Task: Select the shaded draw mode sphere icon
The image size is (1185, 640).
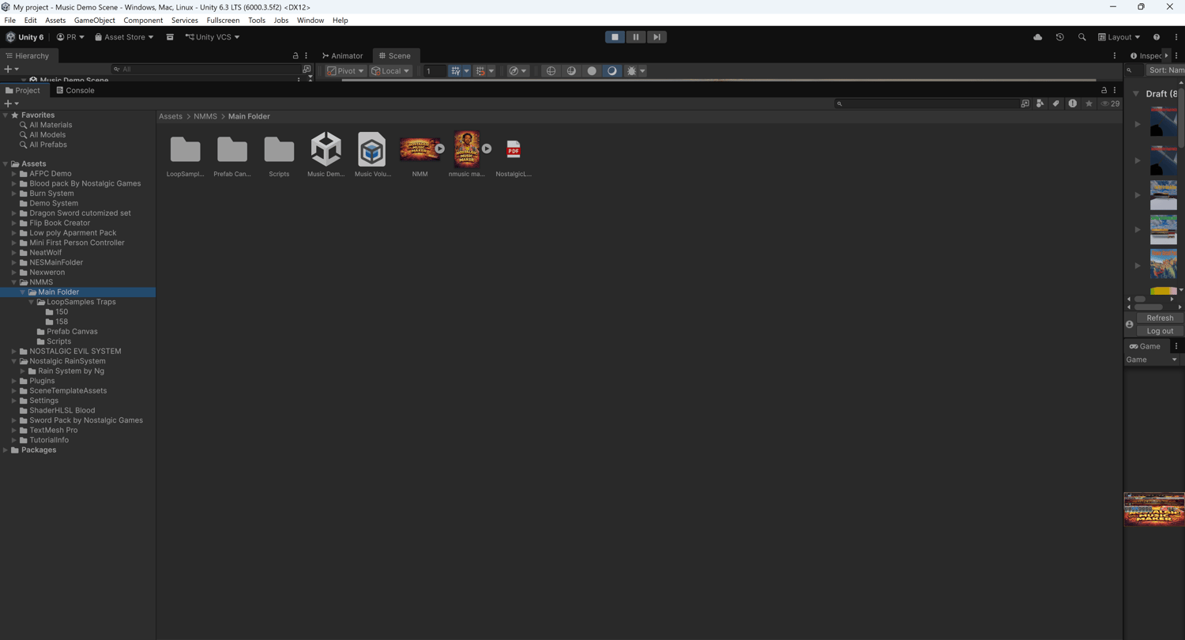Action: click(571, 71)
